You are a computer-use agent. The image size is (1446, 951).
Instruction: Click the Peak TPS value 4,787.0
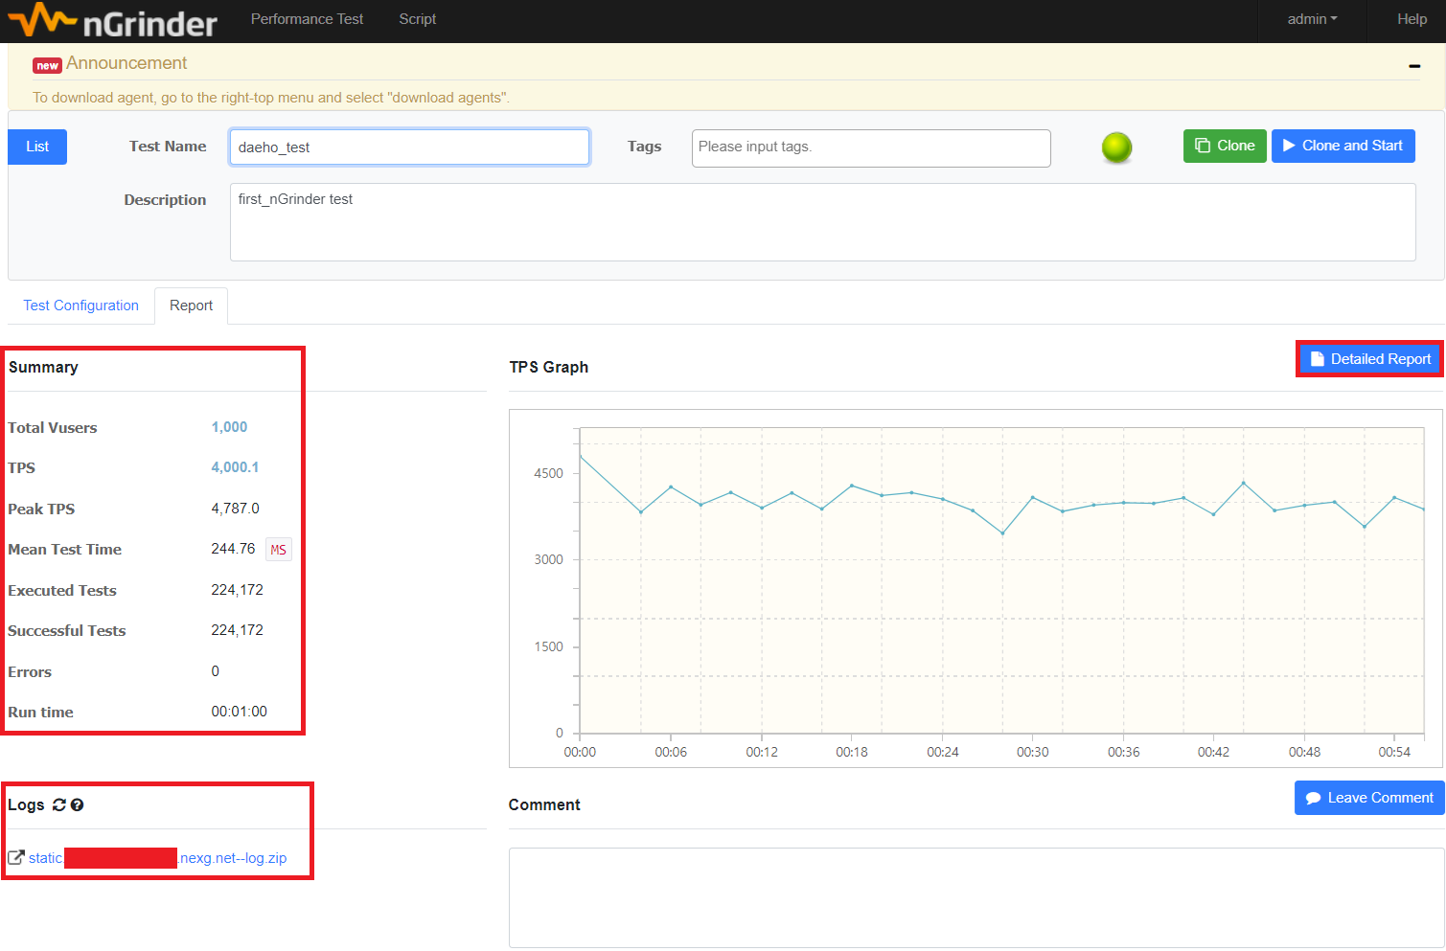tap(235, 509)
